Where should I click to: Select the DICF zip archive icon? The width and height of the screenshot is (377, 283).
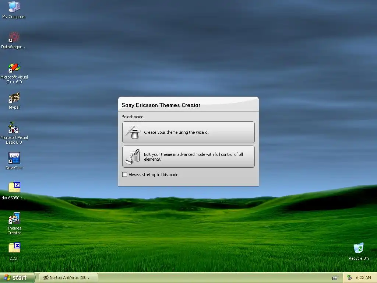14,251
